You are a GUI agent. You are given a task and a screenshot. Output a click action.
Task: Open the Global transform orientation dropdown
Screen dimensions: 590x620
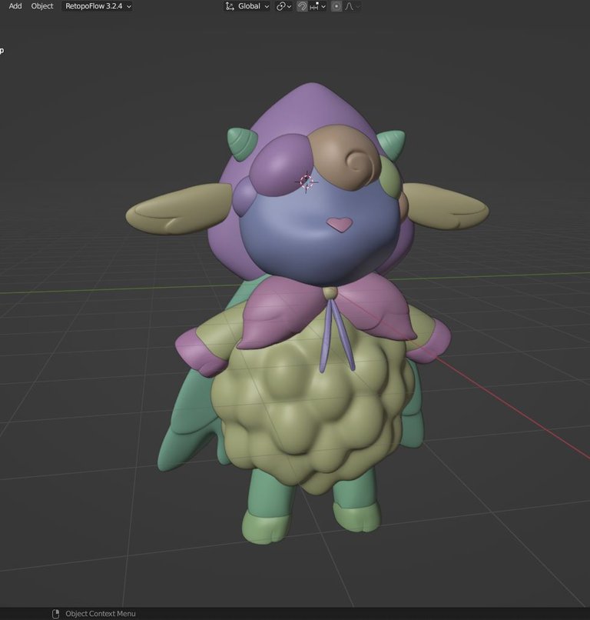pos(247,6)
